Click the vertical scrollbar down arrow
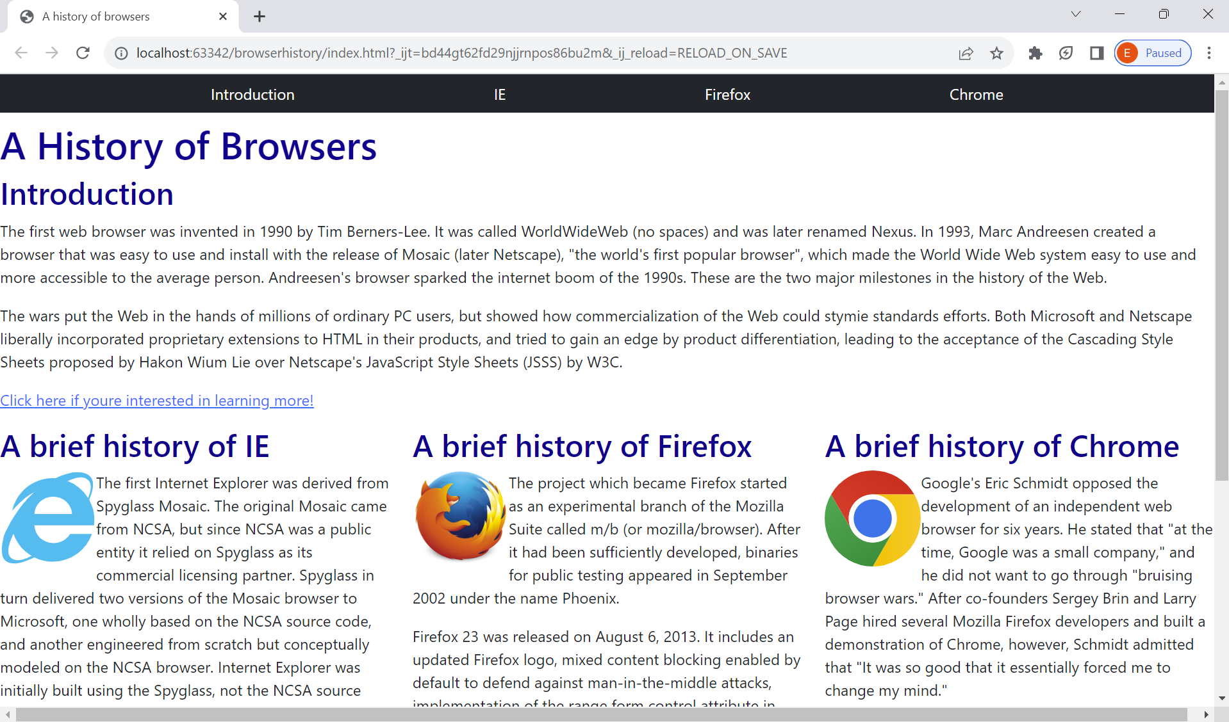Image resolution: width=1229 pixels, height=722 pixels. 1221,699
